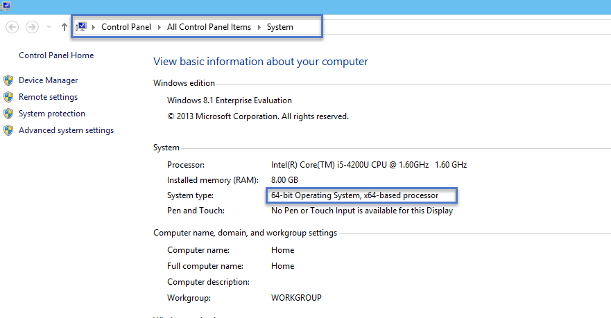The image size is (611, 318).
Task: Click the 8.00 GB installed memory value
Action: (284, 180)
